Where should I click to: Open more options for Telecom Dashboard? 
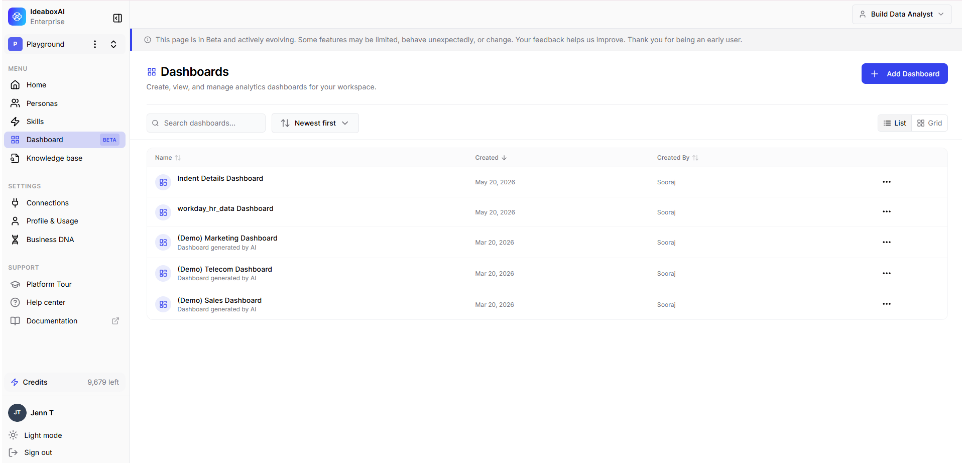click(887, 273)
